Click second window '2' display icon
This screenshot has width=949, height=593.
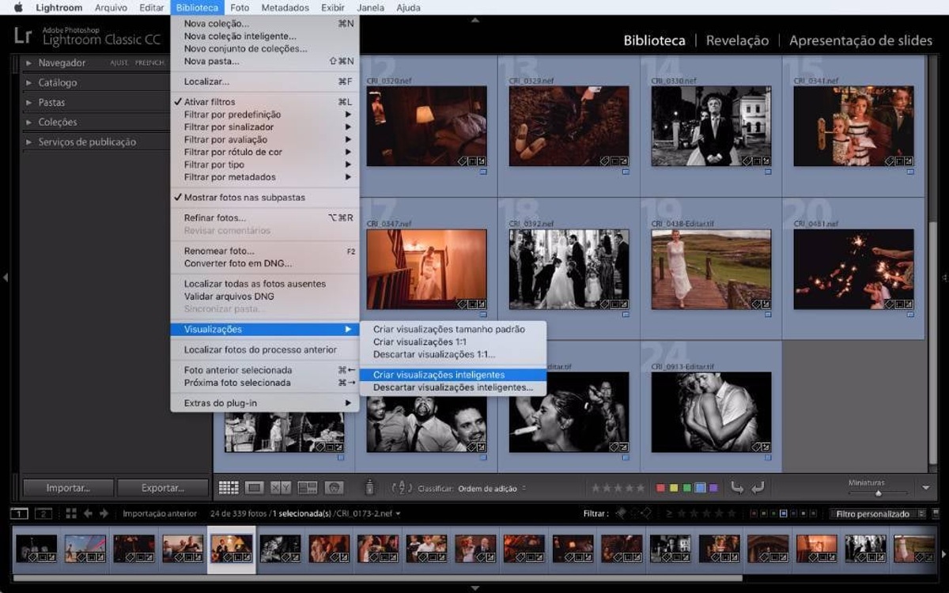coord(43,514)
